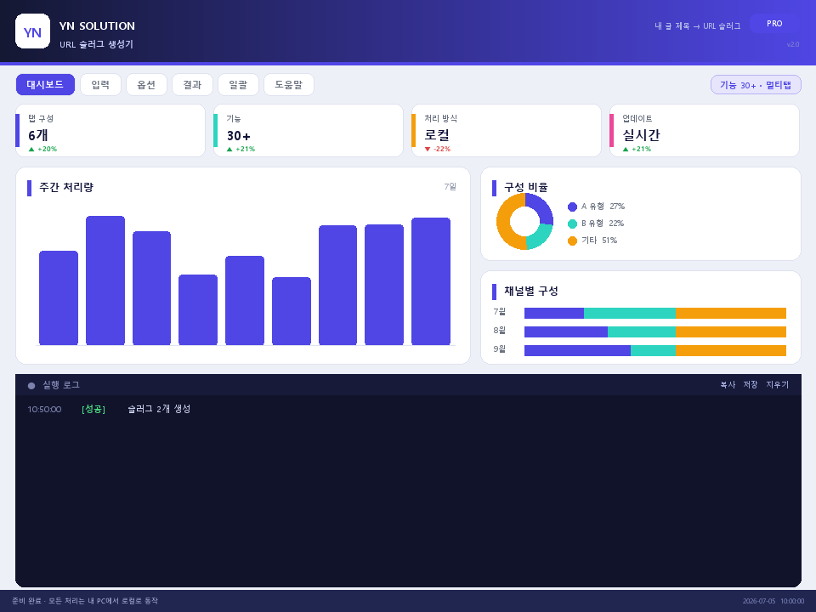Click the PRO badge in header
This screenshot has height=612, width=816.
point(774,24)
